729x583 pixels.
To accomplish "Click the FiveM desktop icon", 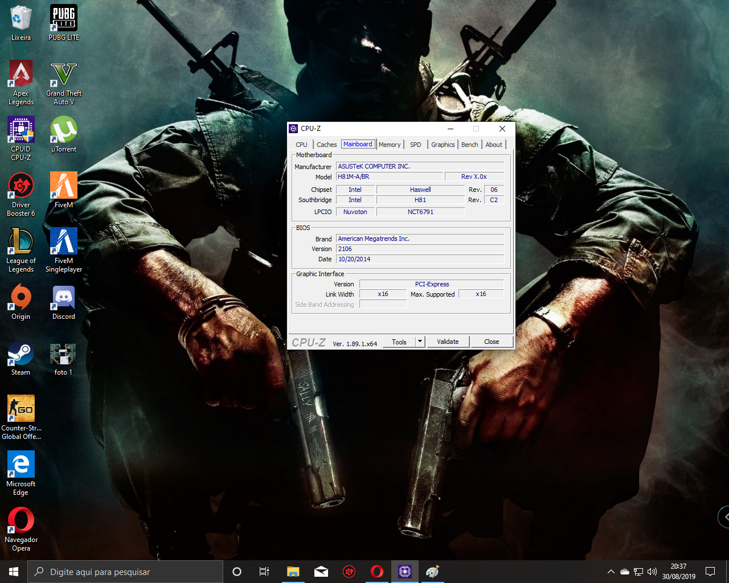I will [x=64, y=190].
